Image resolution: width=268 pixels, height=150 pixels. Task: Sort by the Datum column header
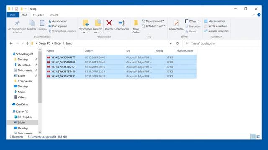(104, 51)
